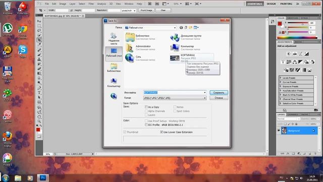Select the Lasso tool in Photoshop toolbar

tap(39, 30)
